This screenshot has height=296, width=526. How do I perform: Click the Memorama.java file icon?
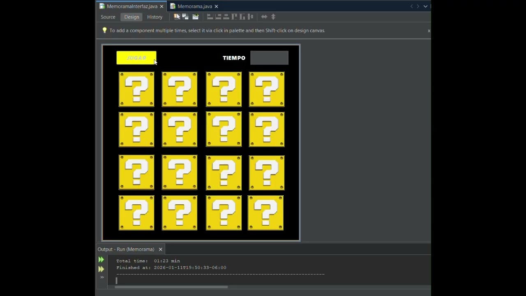click(x=173, y=6)
